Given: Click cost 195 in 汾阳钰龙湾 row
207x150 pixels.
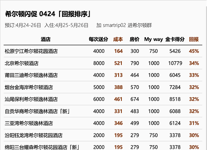Looking at the screenshot, I should click(x=118, y=135).
